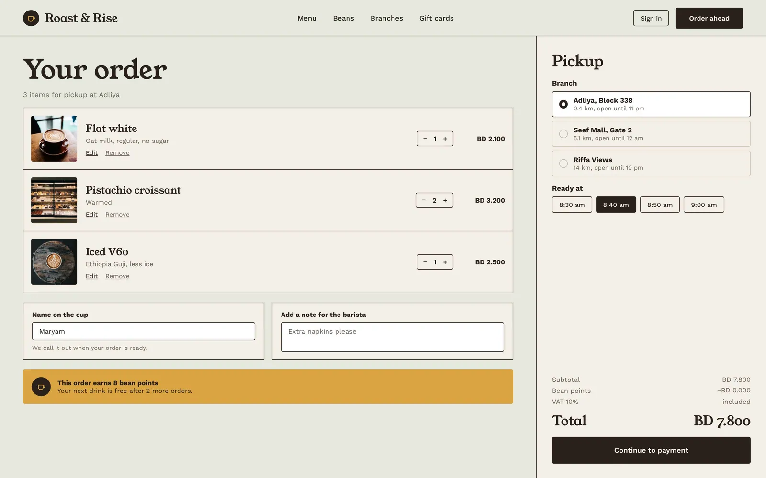Click the Bean points discount −BD 0.000

(734, 391)
